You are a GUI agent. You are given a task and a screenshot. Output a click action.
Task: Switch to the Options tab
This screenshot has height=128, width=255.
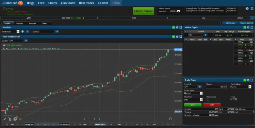click(19, 24)
